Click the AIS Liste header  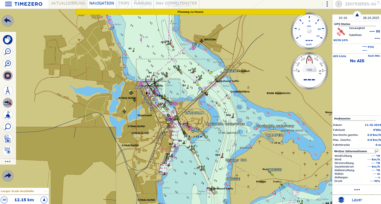[x=340, y=56]
